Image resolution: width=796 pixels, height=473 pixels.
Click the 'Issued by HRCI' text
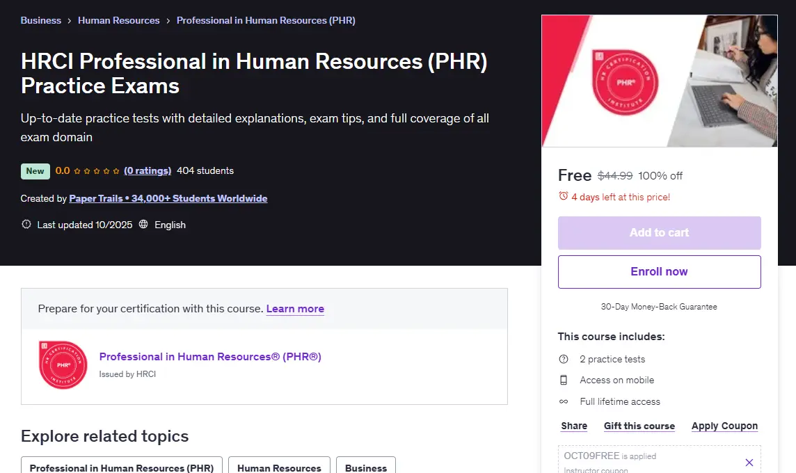pos(127,374)
